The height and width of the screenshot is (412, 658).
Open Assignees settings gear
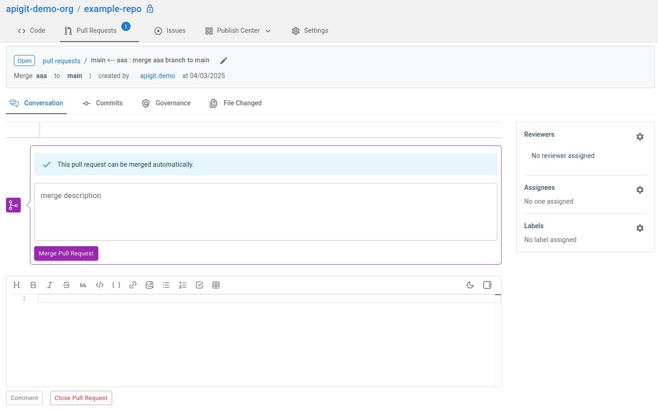coord(640,190)
